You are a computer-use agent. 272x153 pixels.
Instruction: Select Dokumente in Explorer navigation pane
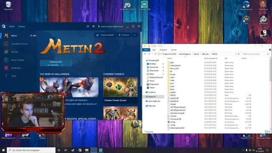coord(154,71)
